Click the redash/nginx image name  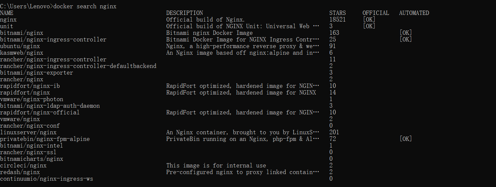pyautogui.click(x=20, y=172)
